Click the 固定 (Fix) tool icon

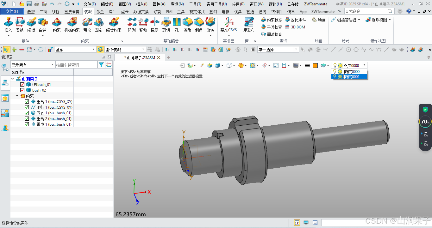click(x=98, y=22)
